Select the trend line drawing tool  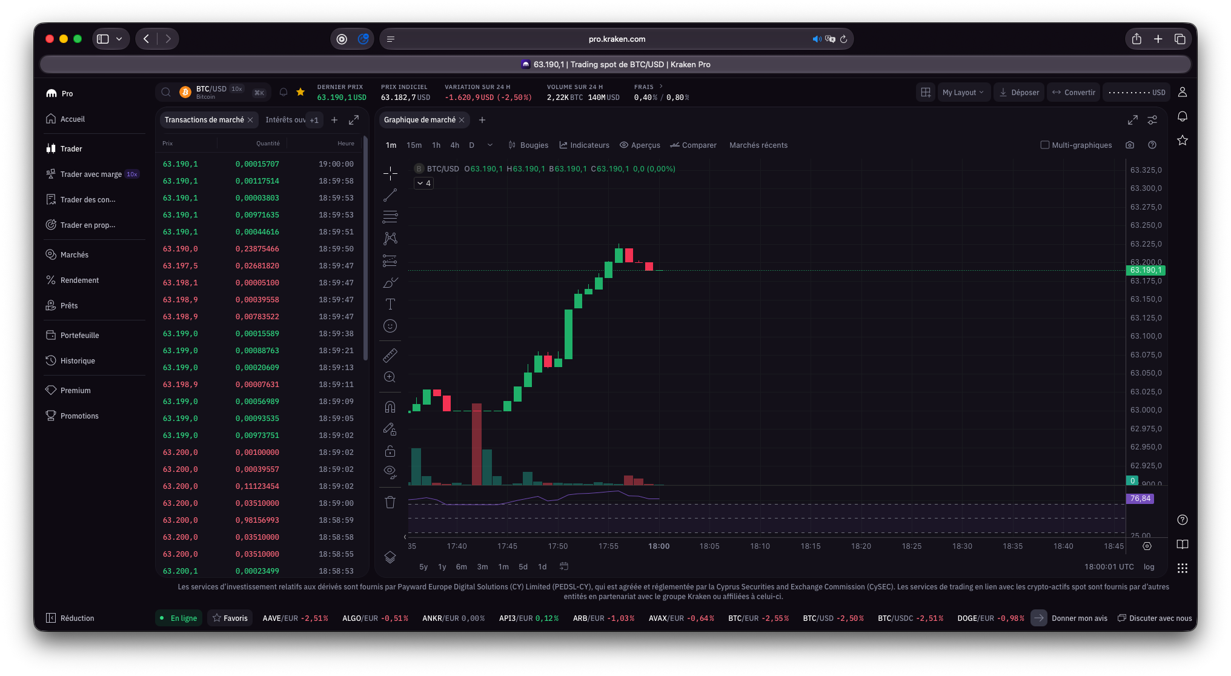[390, 195]
